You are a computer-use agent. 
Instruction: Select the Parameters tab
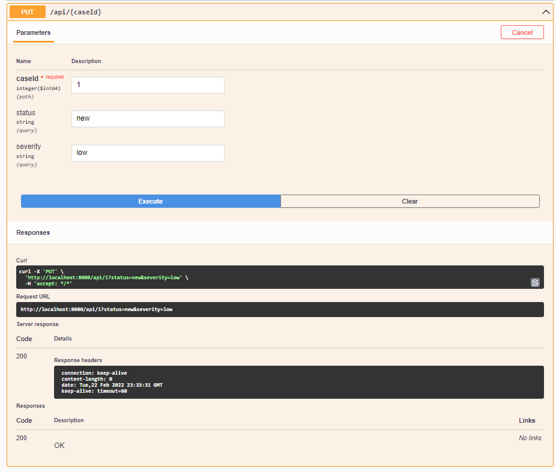[34, 32]
